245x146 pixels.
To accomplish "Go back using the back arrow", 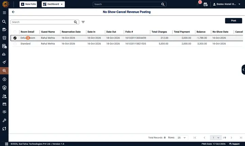I will 13,12.
